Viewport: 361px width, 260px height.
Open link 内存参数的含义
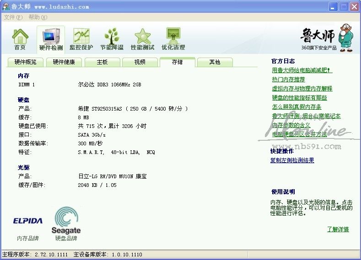point(291,125)
